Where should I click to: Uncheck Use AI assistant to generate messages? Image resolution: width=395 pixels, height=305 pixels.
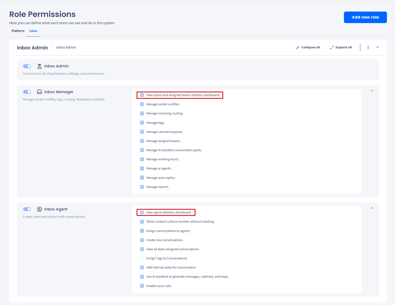point(142,277)
